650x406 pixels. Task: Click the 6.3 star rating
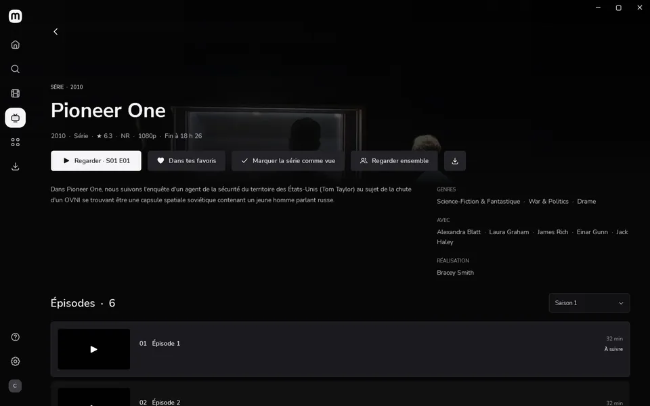point(104,136)
